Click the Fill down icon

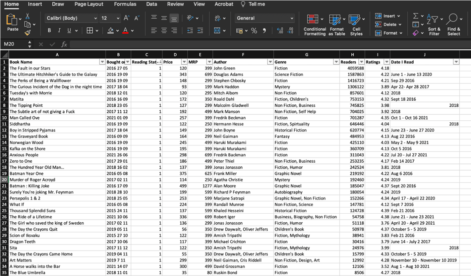(x=416, y=24)
